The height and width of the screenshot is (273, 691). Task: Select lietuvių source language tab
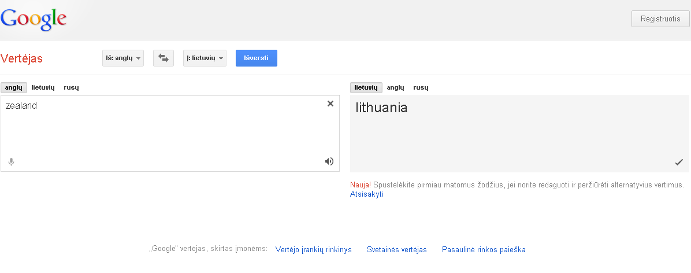pyautogui.click(x=43, y=87)
